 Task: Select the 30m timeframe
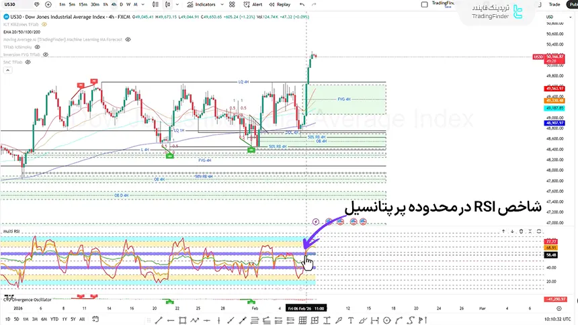(x=95, y=5)
